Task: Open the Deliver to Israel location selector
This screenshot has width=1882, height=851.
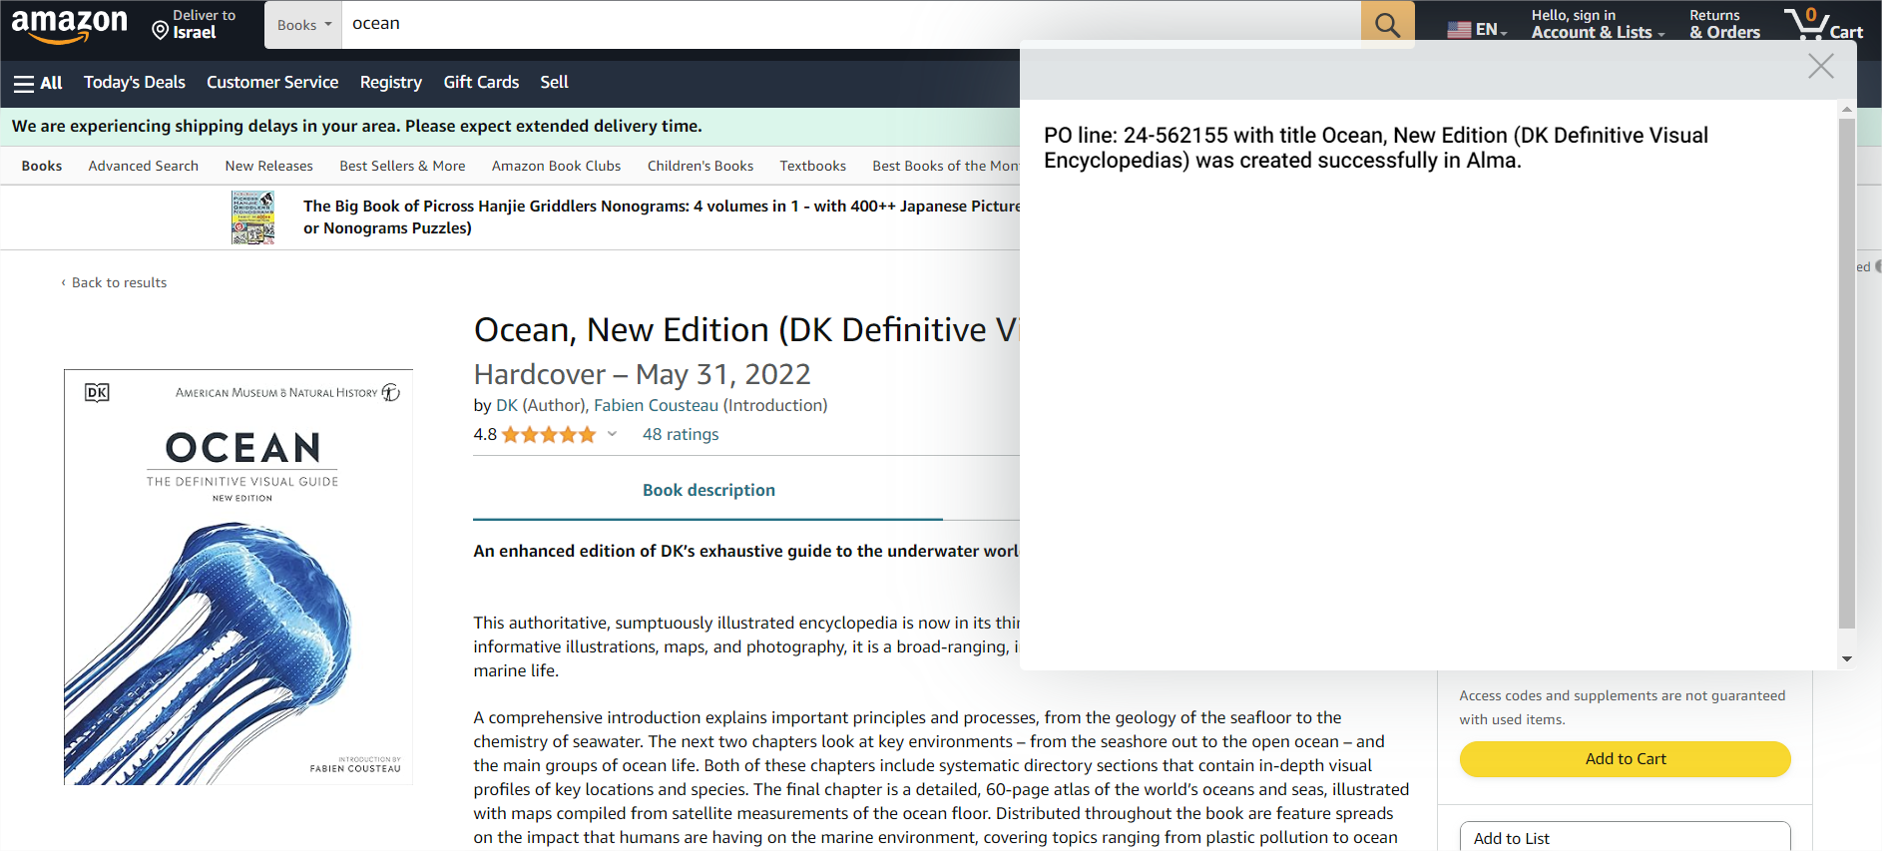Action: tap(195, 24)
